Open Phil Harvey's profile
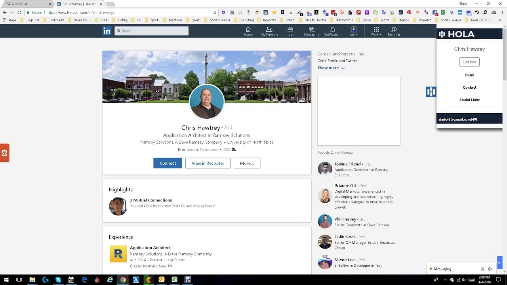The width and height of the screenshot is (507, 285). tap(345, 219)
